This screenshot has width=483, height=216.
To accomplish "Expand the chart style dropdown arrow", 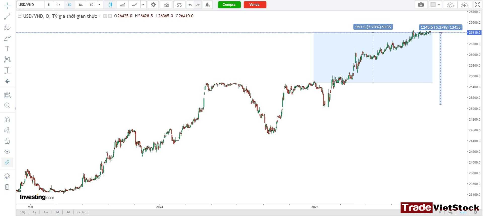I will point(143,5).
